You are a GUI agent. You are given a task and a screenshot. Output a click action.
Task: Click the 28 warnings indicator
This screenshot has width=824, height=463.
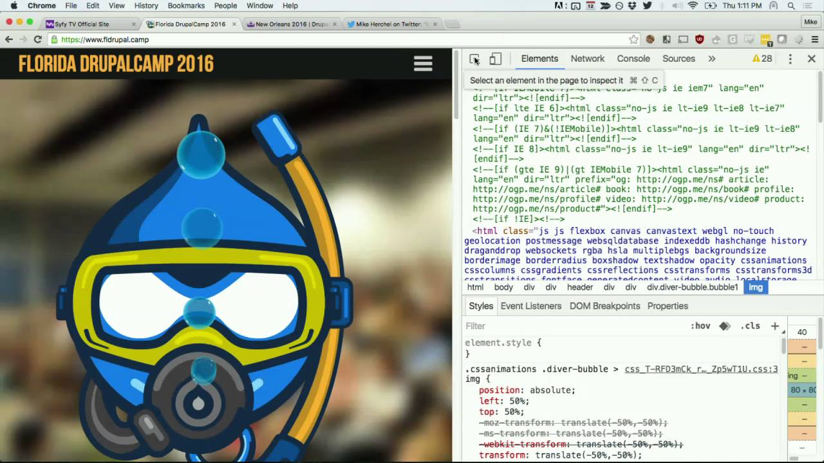762,59
